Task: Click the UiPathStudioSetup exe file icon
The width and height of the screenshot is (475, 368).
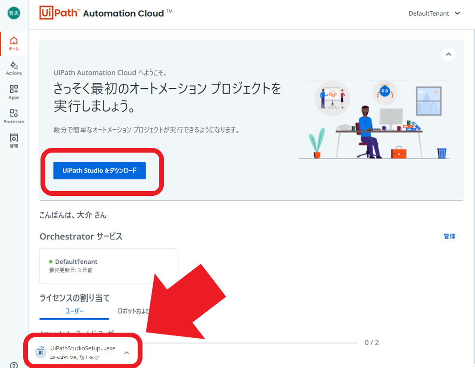Action: click(x=41, y=352)
